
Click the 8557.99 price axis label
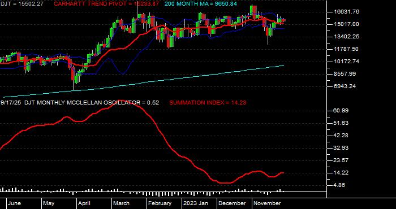(345, 74)
